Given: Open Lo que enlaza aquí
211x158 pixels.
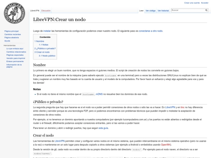Looking at the screenshot, I should (15, 49).
